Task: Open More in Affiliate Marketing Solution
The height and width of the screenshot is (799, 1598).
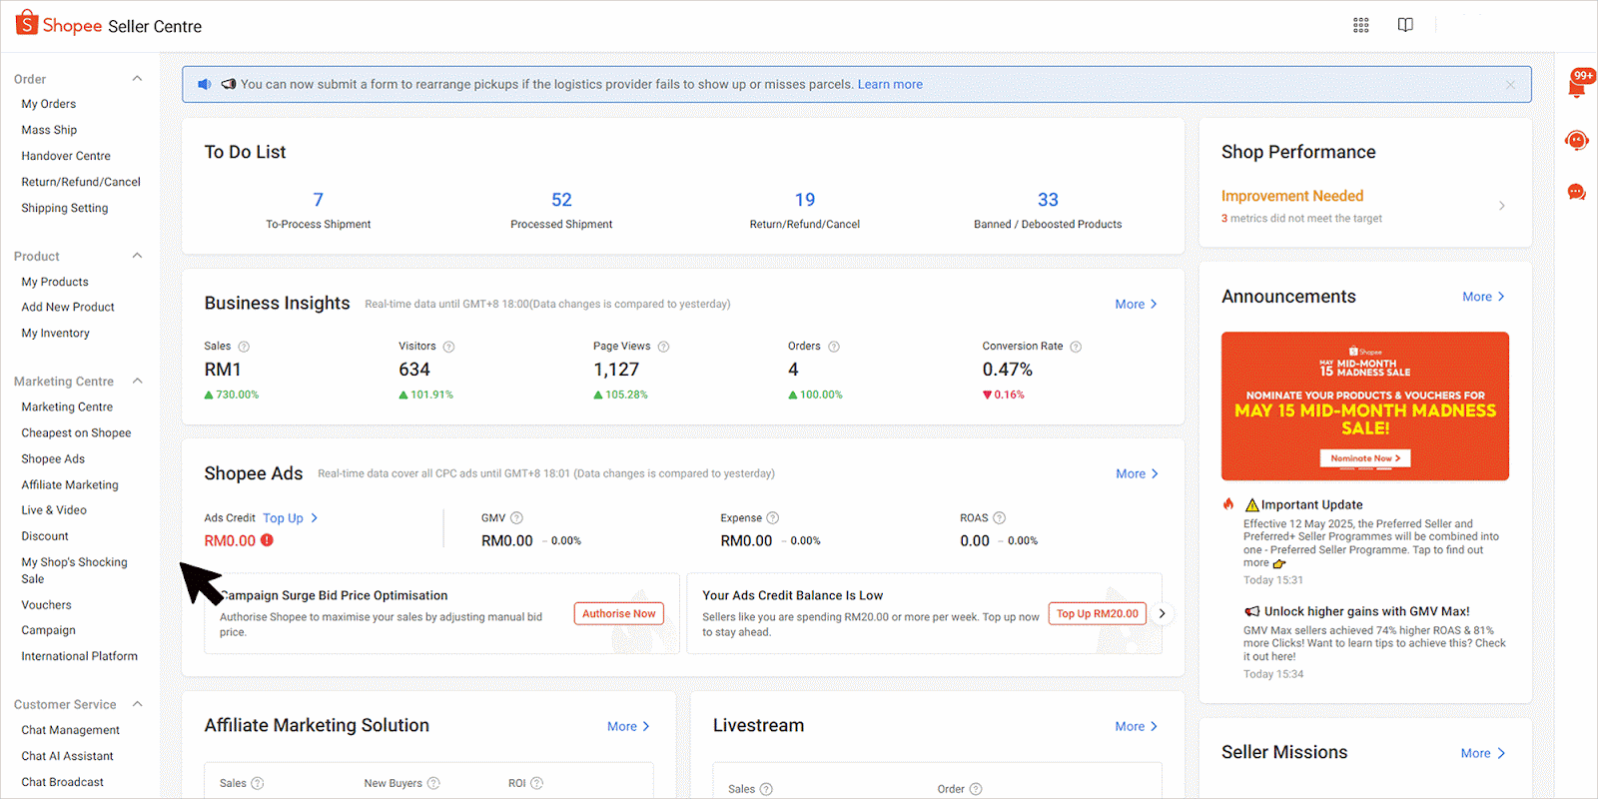Action: 628,726
